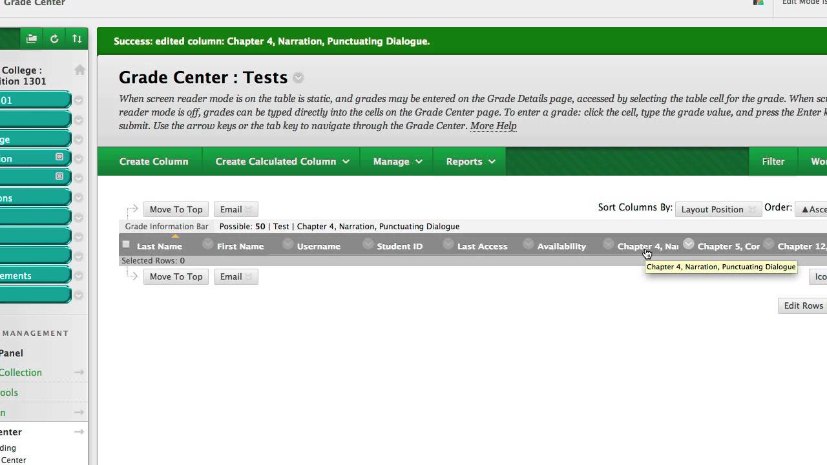Go to course home via the house icon

pyautogui.click(x=79, y=70)
